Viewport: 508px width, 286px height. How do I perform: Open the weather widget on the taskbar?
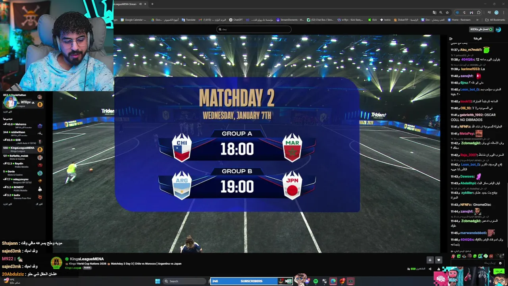tap(12, 281)
